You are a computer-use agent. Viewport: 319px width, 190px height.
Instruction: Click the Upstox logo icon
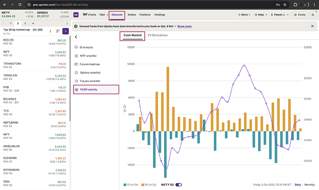[76, 15]
